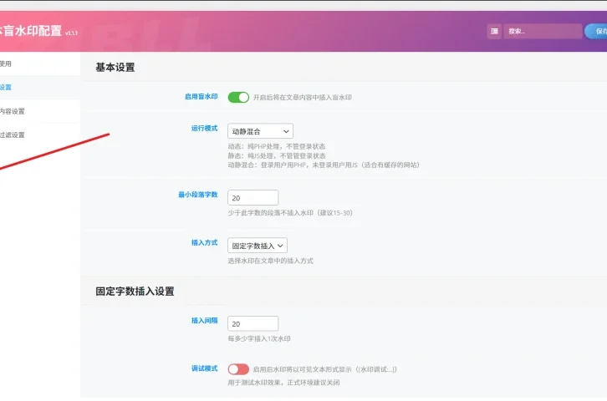Click the 插入方式 field label

click(204, 243)
